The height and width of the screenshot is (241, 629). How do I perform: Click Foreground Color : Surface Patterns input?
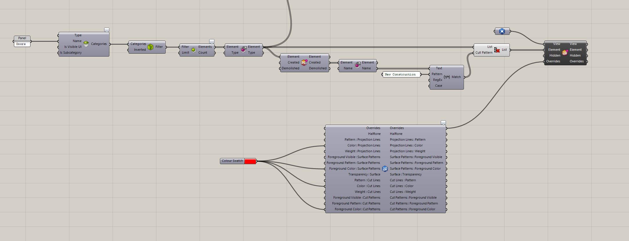pyautogui.click(x=355, y=168)
